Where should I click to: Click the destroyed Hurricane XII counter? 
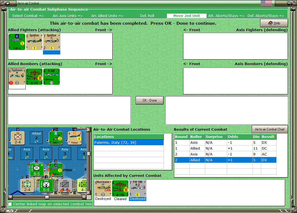click(x=103, y=188)
